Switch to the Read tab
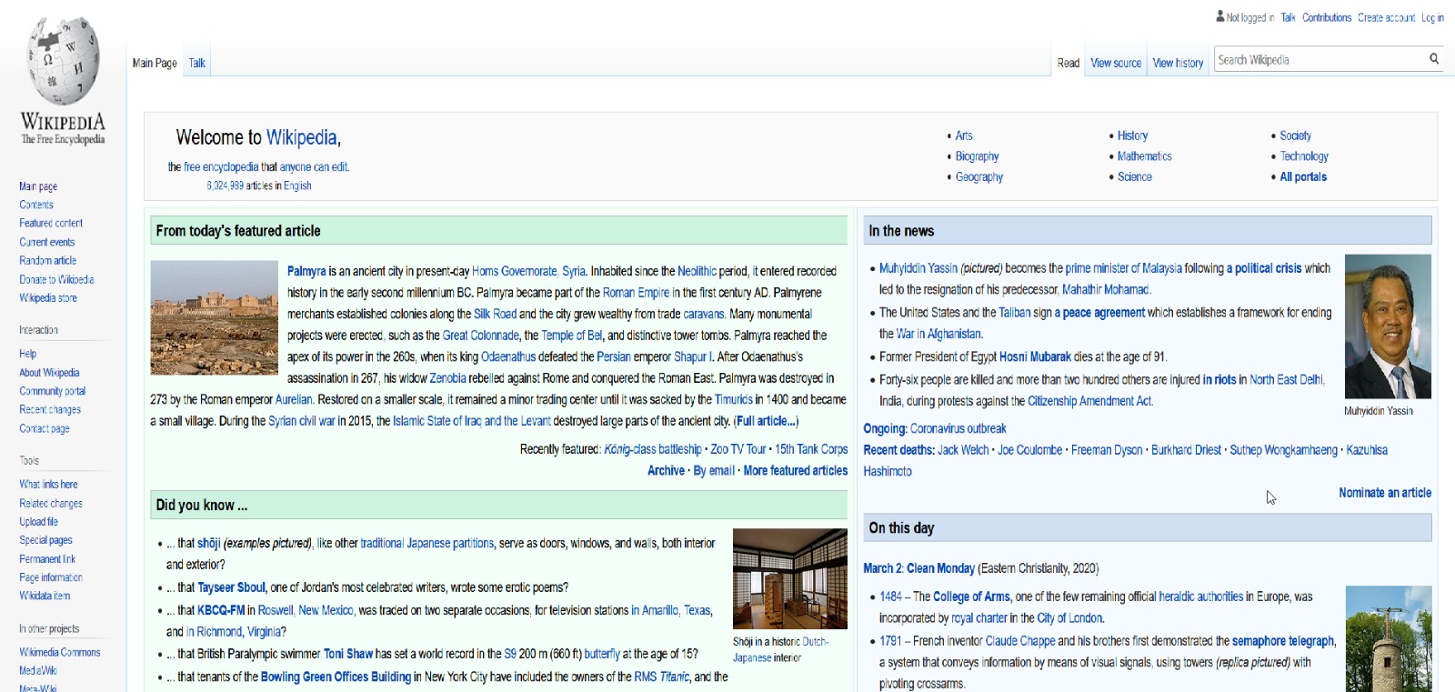This screenshot has width=1455, height=692. coord(1069,64)
